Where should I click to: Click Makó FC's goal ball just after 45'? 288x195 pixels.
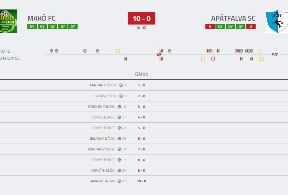(170, 51)
